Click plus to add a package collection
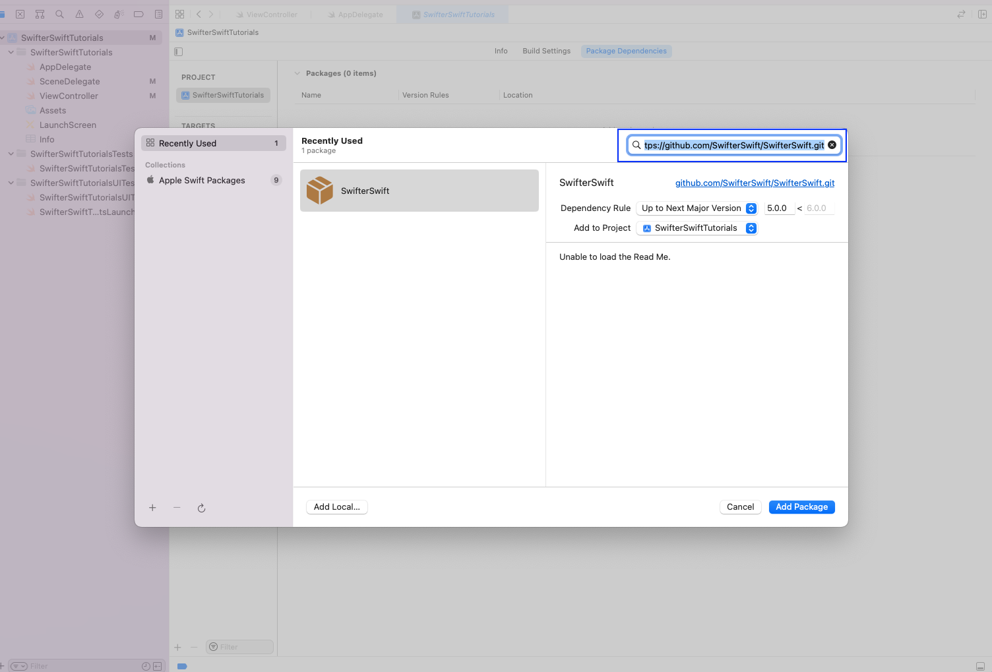The height and width of the screenshot is (672, 992). click(152, 508)
